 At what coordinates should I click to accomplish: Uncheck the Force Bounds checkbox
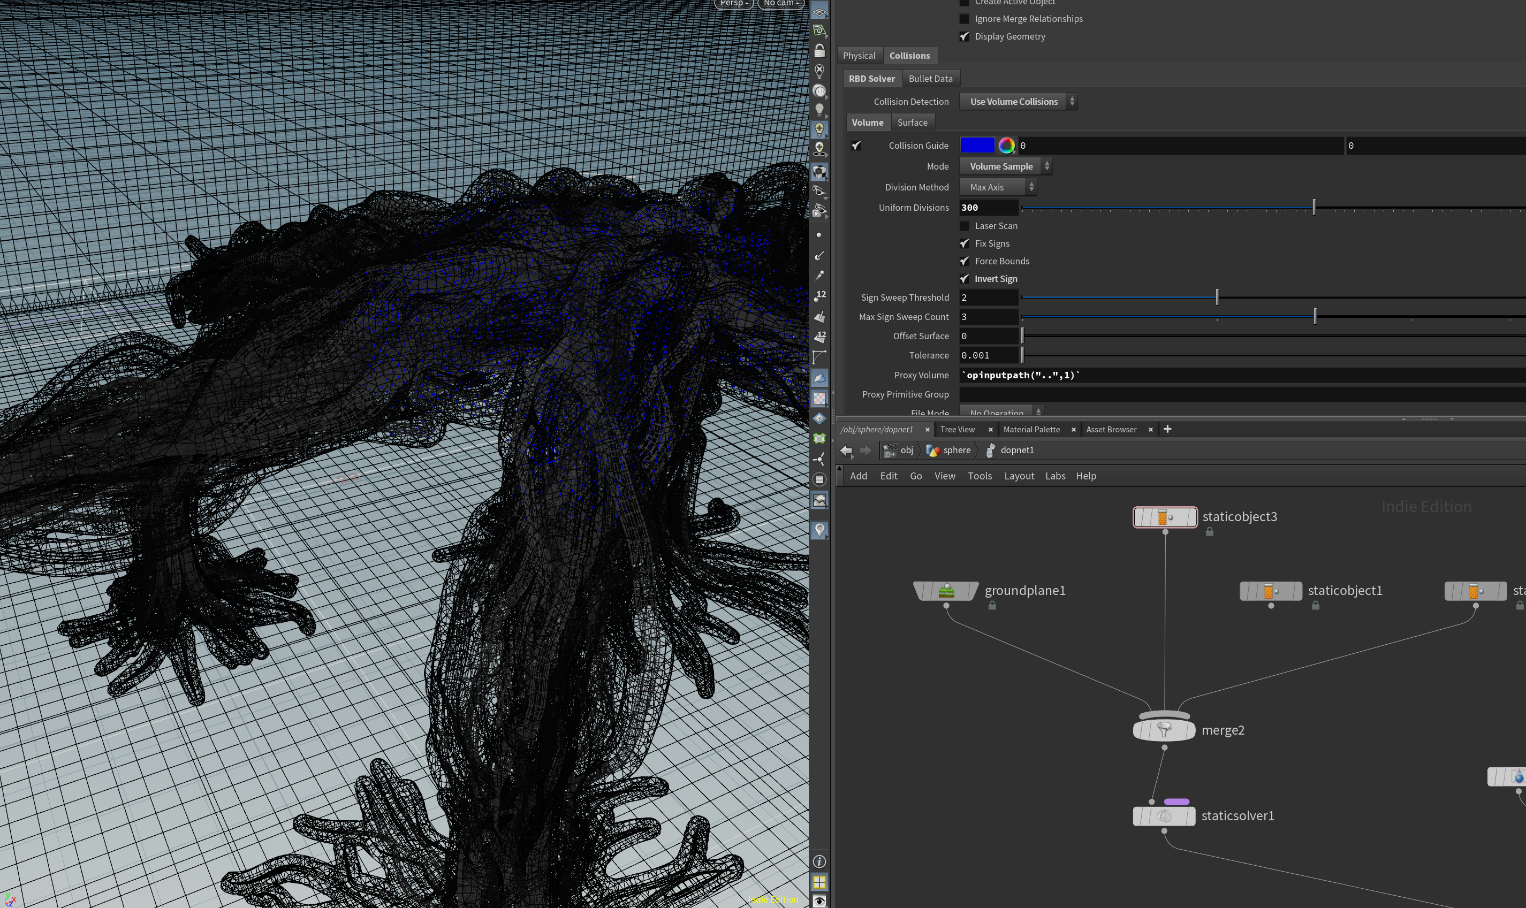coord(964,261)
